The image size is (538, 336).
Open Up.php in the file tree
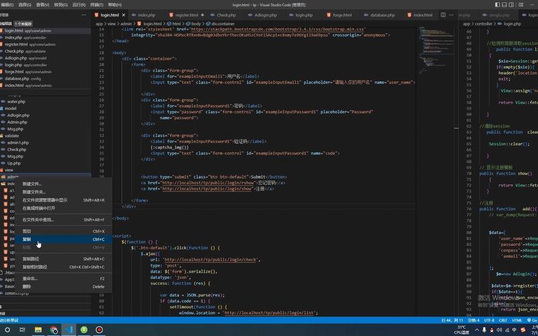pyautogui.click(x=45, y=163)
